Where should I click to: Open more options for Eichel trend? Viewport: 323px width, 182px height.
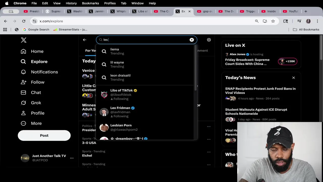209,152
